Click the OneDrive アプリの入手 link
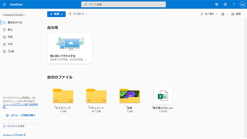Viewport: 247px width, 139px height. 14,135
